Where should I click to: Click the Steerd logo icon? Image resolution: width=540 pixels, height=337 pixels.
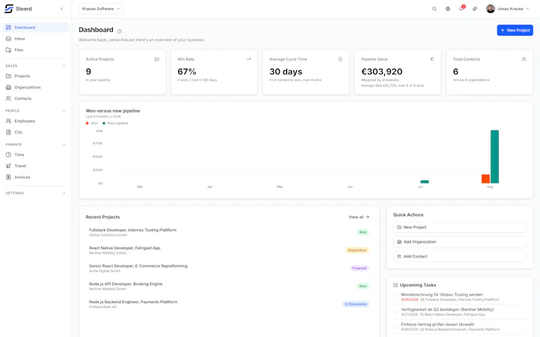coord(9,9)
